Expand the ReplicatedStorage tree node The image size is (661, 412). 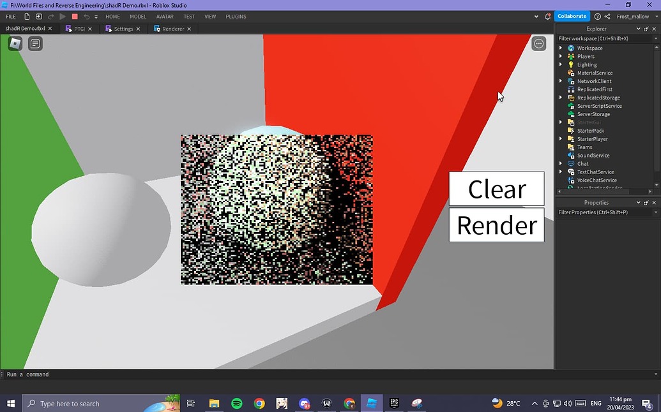pyautogui.click(x=561, y=98)
